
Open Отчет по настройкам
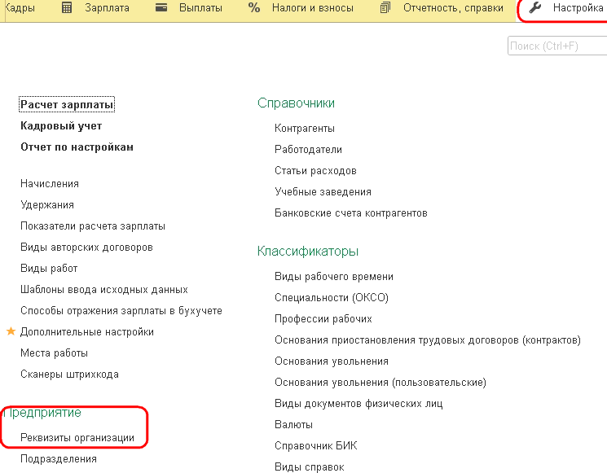point(77,147)
